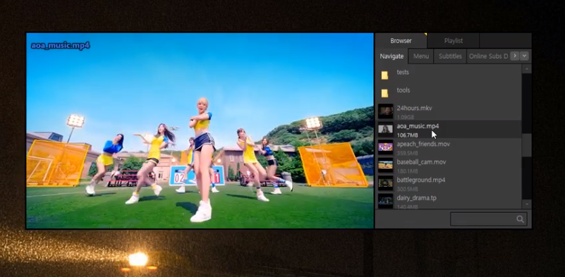Click the aoa_music.mp4 title overlay on video

60,45
